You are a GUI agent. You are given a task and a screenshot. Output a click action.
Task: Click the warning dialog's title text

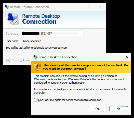point(58,57)
